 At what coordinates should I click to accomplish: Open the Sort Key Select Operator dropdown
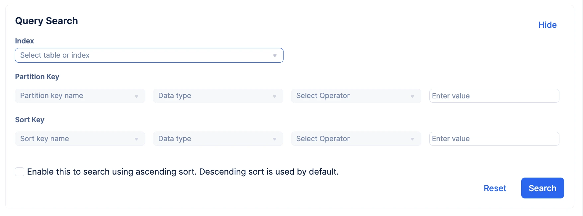(x=356, y=139)
